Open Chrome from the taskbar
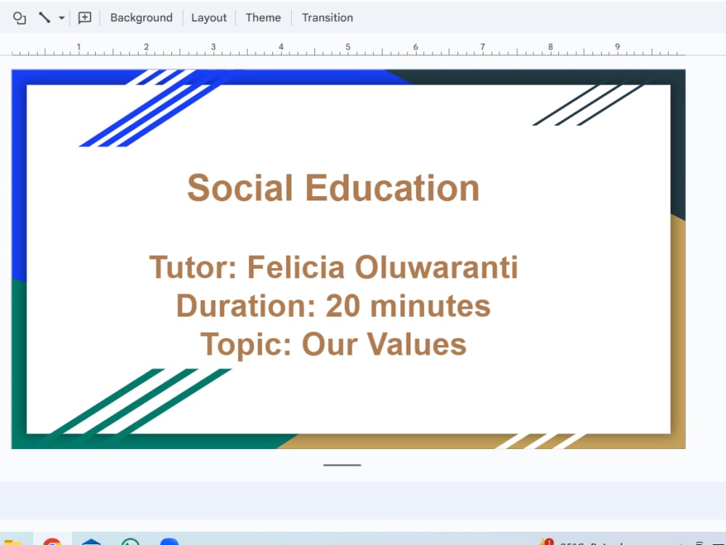 tap(52, 541)
